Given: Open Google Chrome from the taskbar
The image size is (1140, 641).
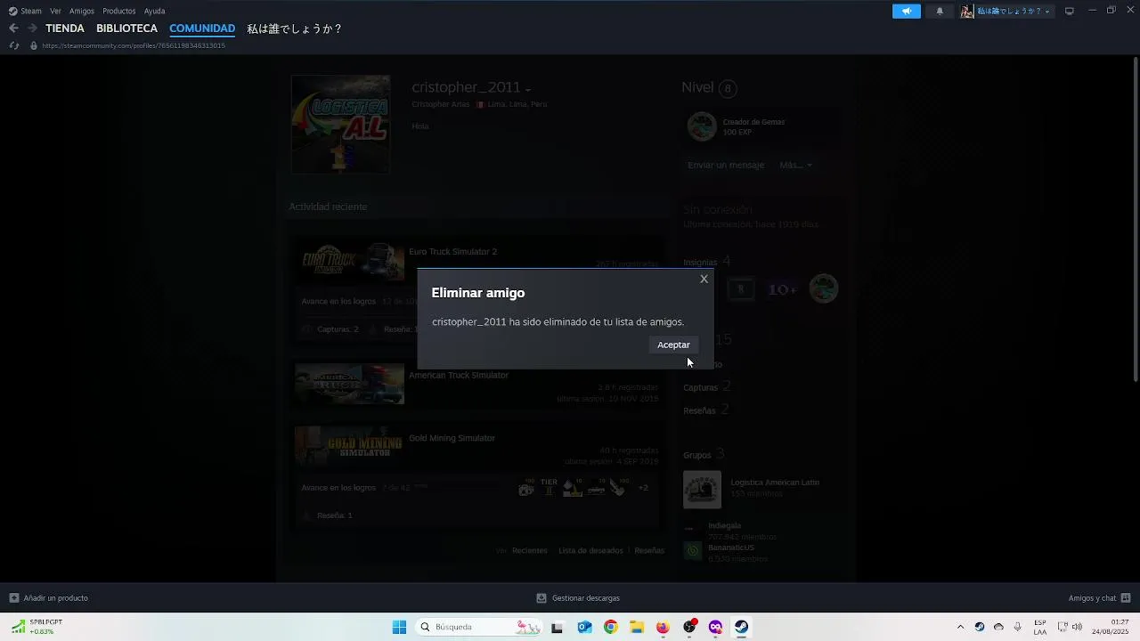Looking at the screenshot, I should coord(610,627).
